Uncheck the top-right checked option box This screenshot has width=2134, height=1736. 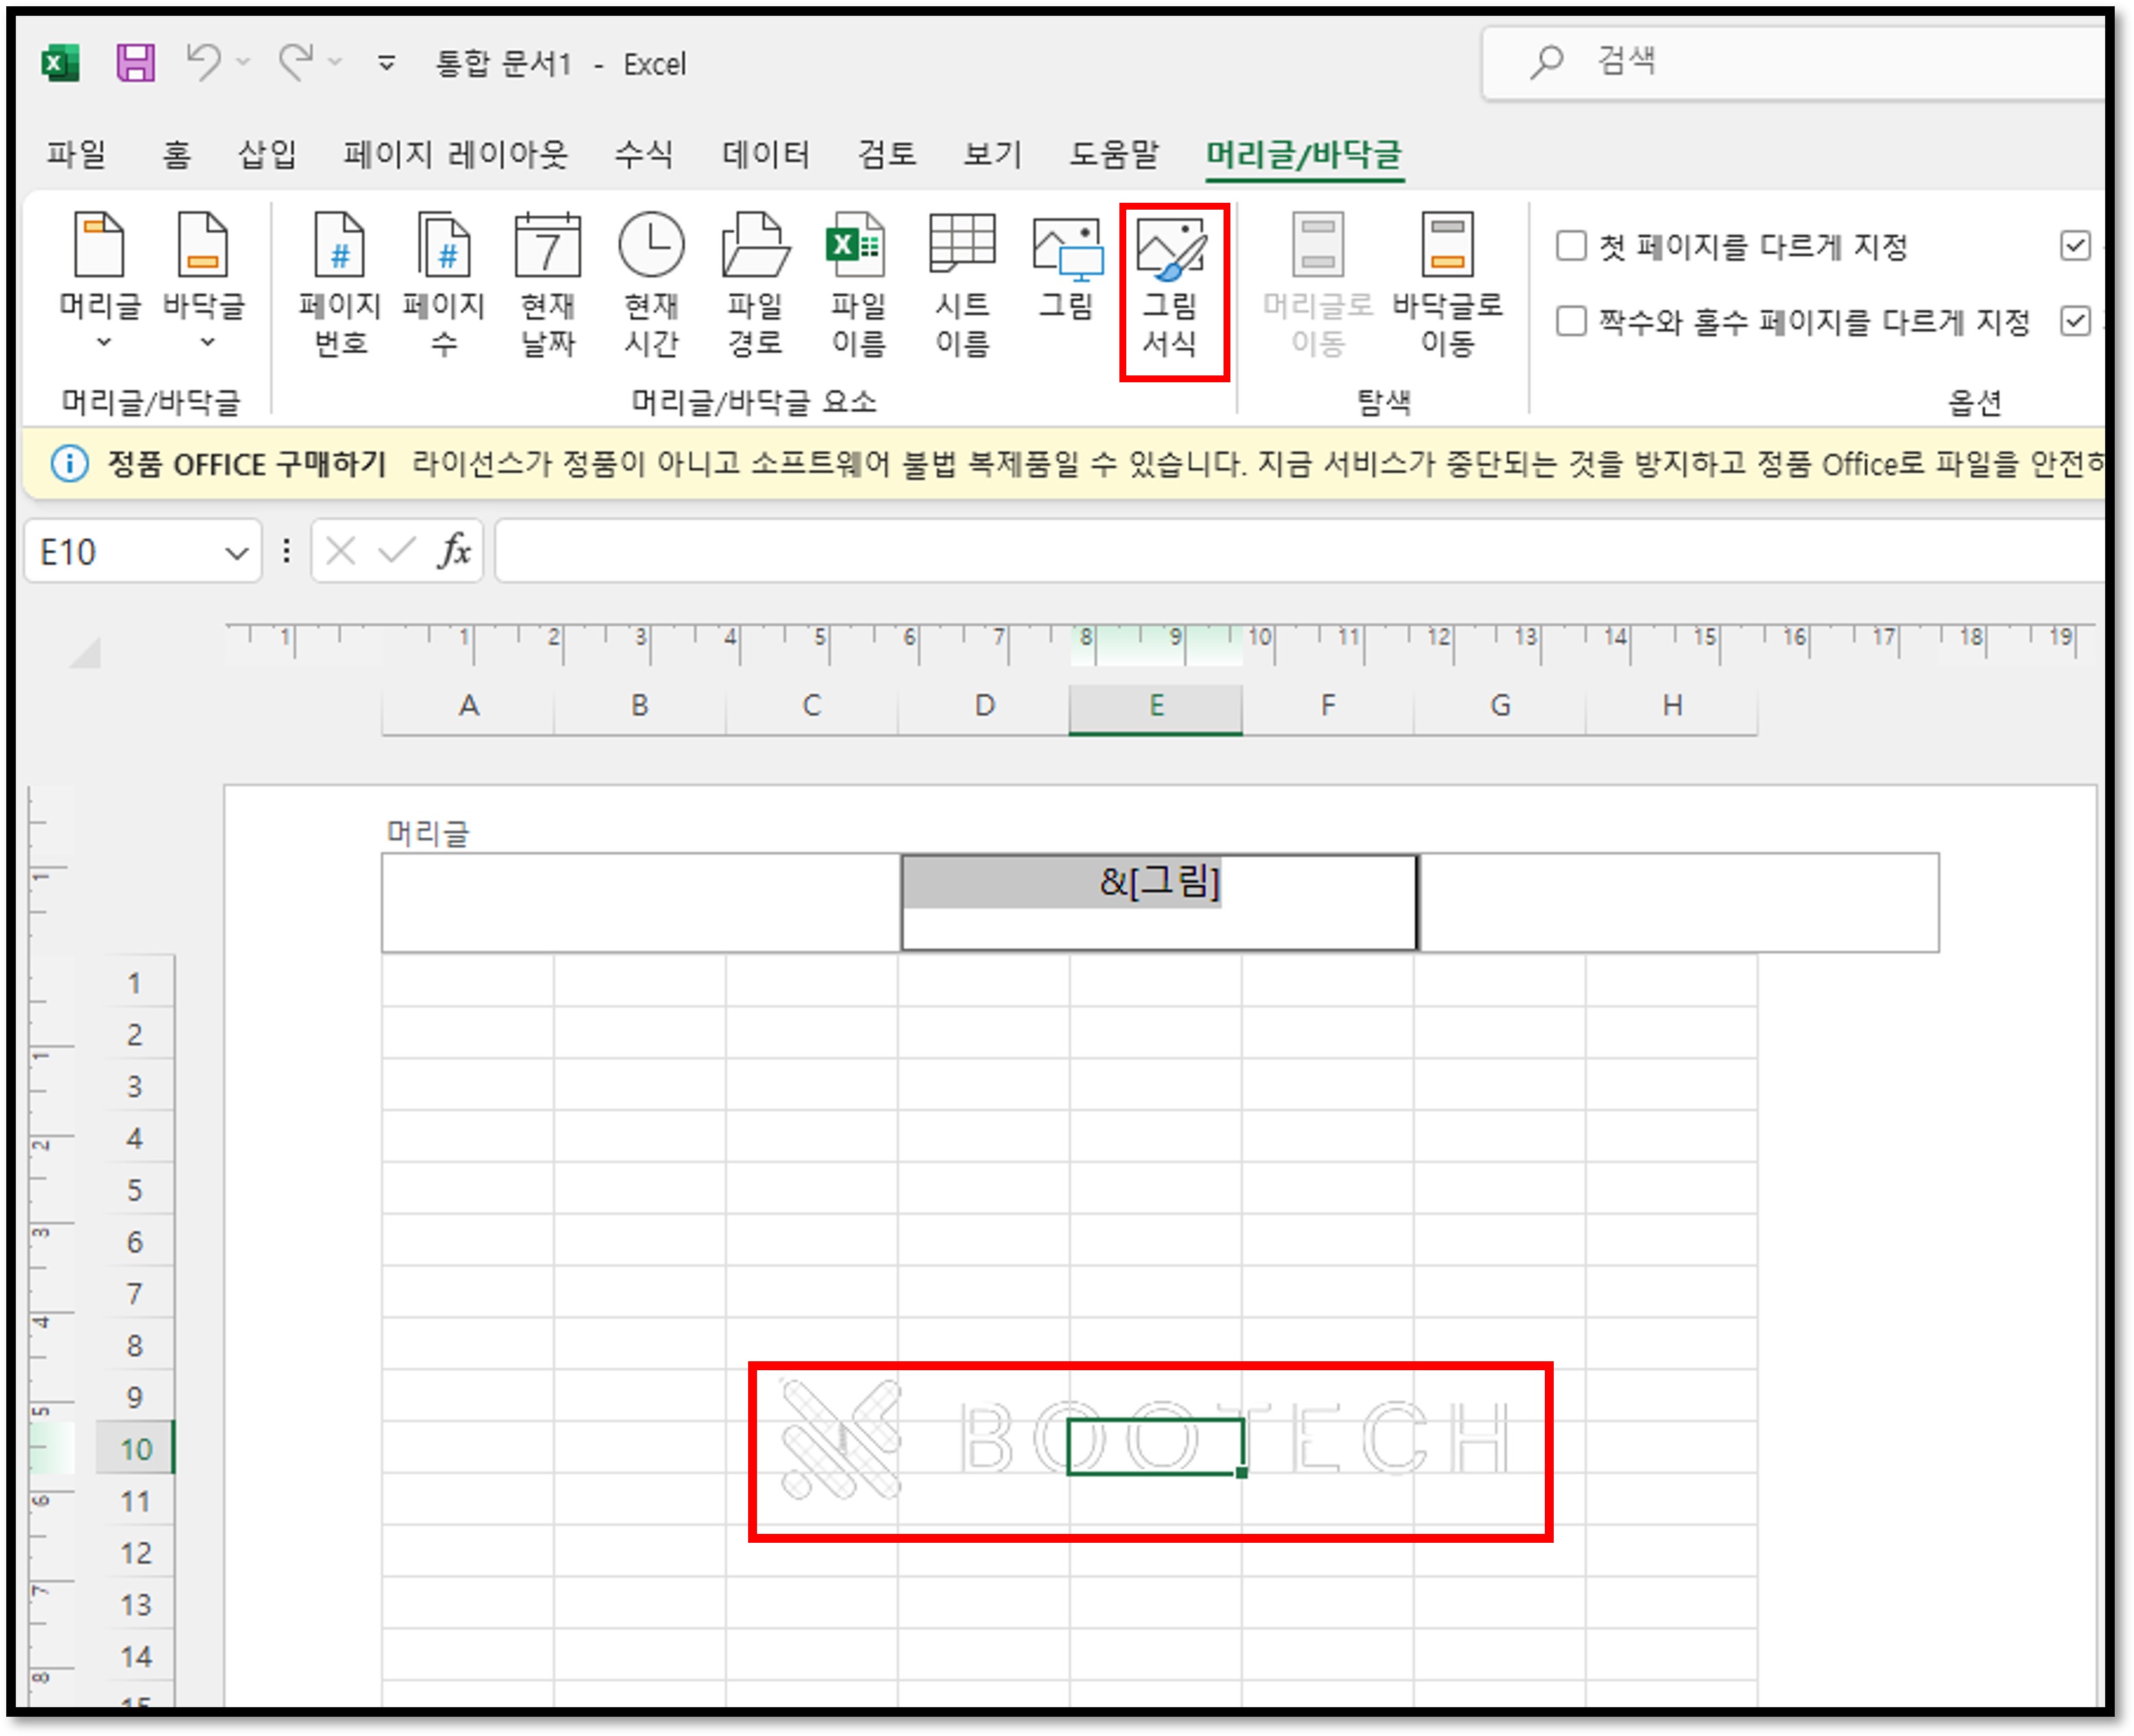coord(2075,246)
